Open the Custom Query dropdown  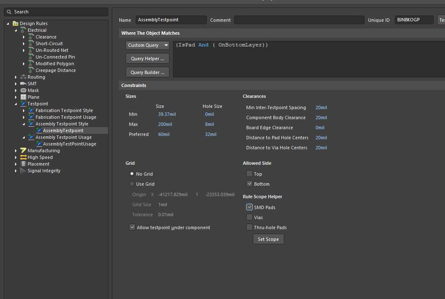[x=147, y=45]
